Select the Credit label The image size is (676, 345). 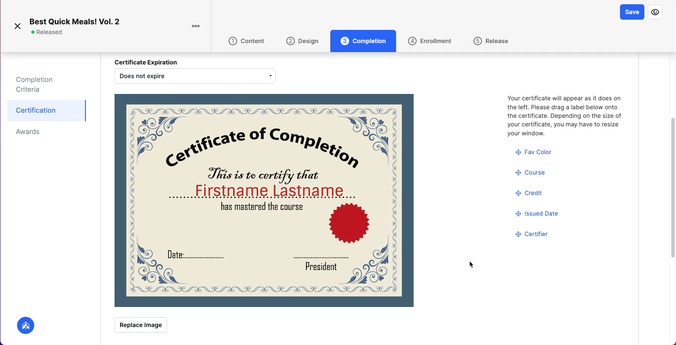533,193
